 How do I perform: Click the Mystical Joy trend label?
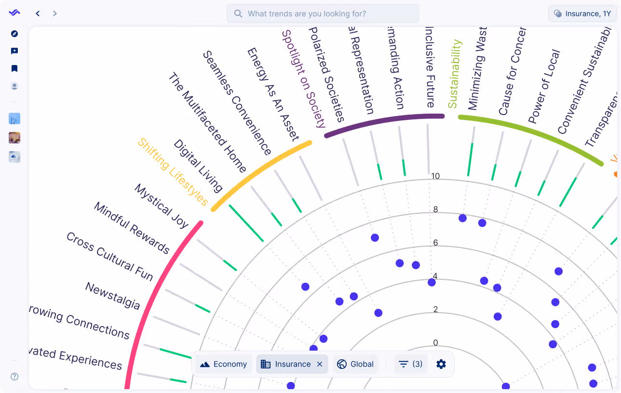pyautogui.click(x=161, y=206)
